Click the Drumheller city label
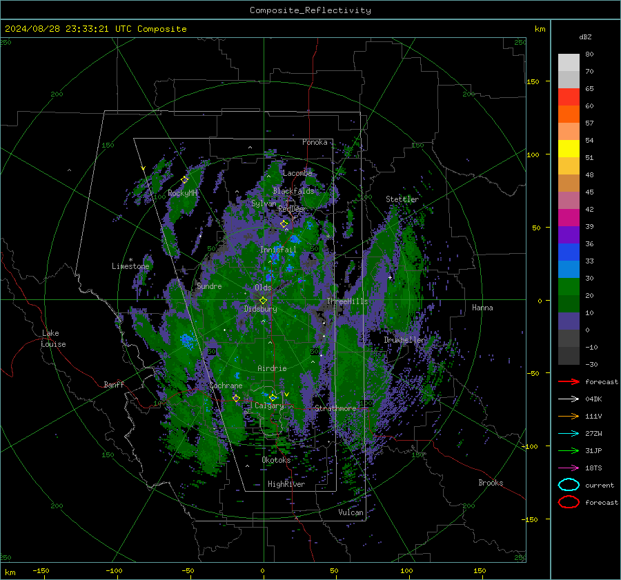 pos(404,340)
